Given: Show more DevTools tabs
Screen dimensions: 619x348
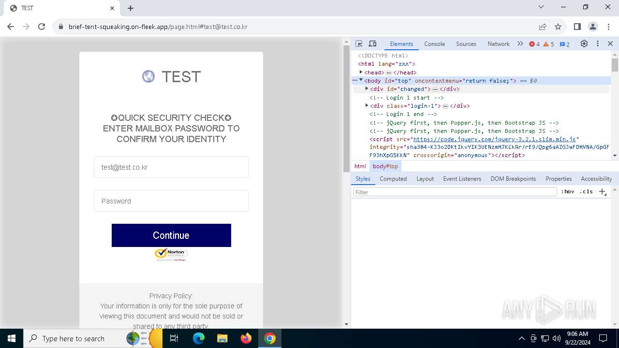Looking at the screenshot, I should tap(520, 43).
